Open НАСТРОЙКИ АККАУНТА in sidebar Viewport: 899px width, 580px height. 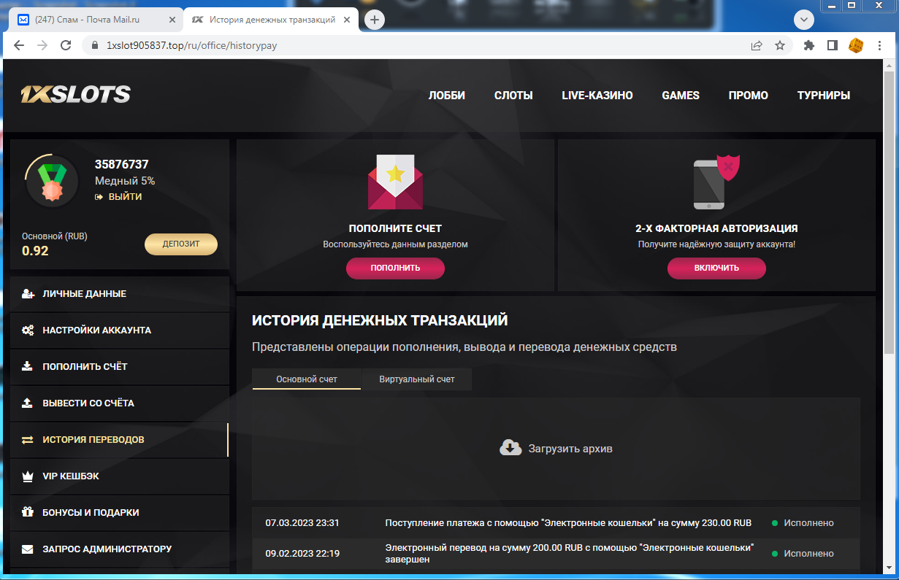(x=120, y=330)
